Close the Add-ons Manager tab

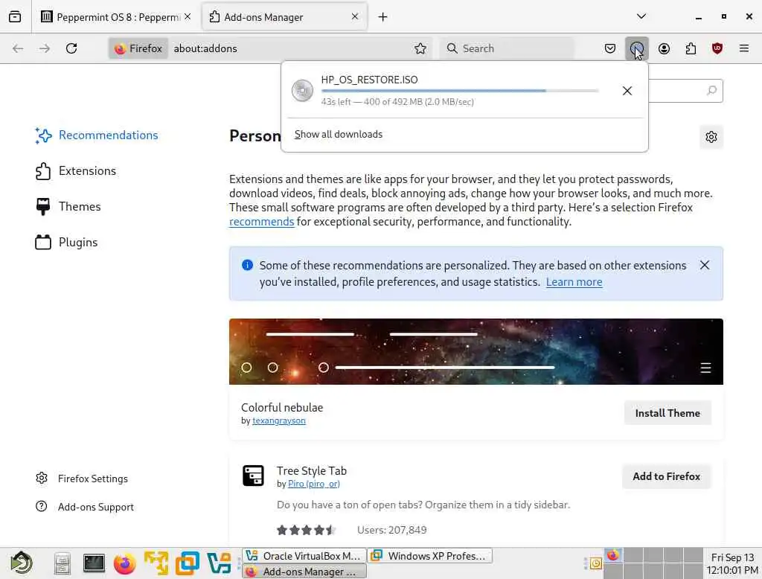click(355, 16)
